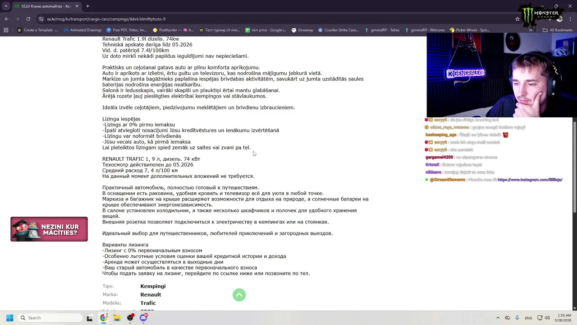Screen dimensions: 577x325
Task: Open the apps grid in bookmarks bar
Action: pyautogui.click(x=6, y=30)
